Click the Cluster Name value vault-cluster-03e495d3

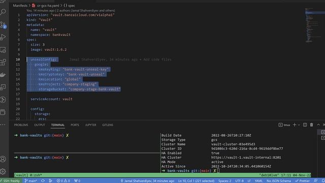pyautogui.click(x=233, y=144)
